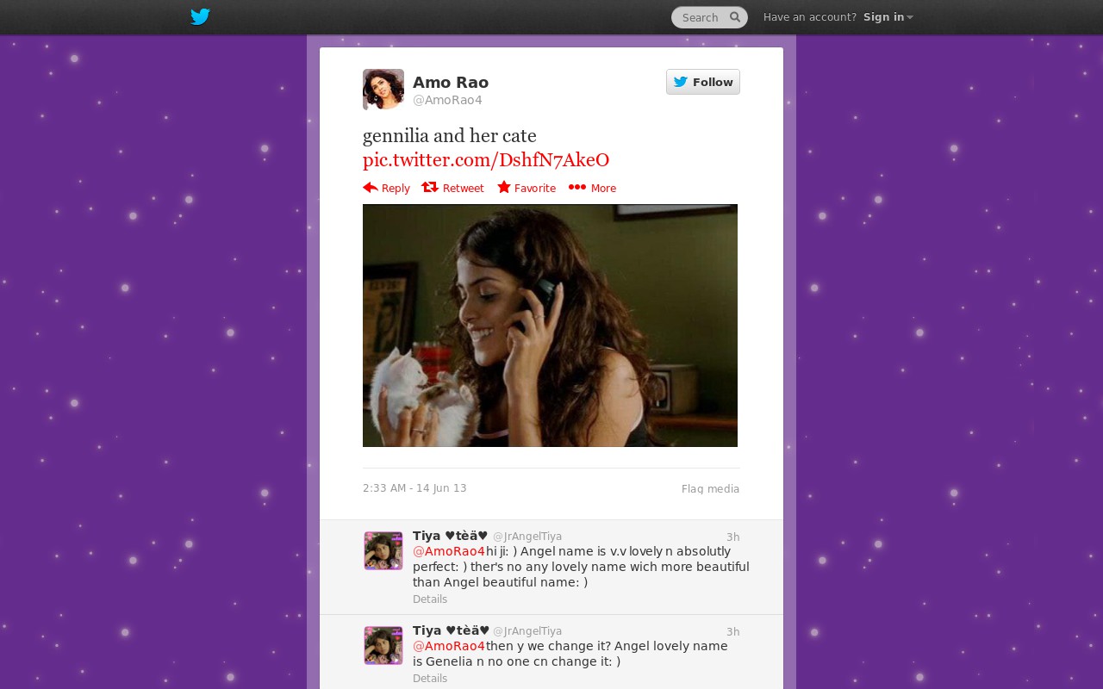Viewport: 1103px width, 689px height.
Task: Click @AmoRao4 mention in first reply
Action: pyautogui.click(x=449, y=551)
